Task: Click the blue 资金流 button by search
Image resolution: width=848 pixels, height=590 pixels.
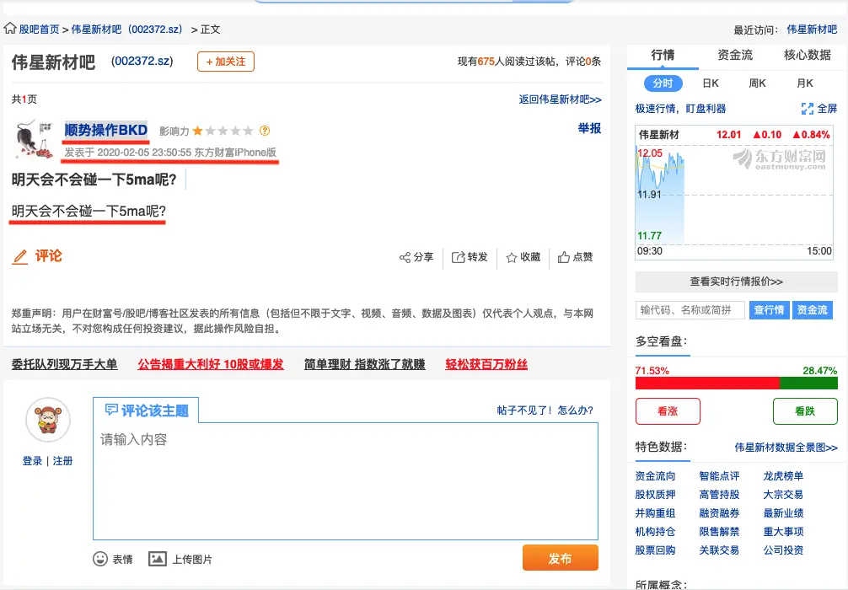Action: (x=813, y=310)
